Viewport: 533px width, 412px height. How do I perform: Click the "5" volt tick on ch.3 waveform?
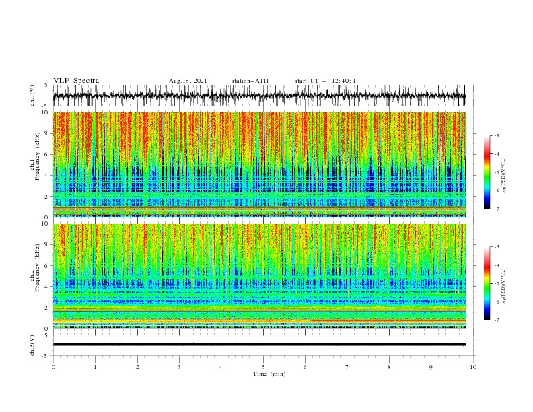(46, 335)
